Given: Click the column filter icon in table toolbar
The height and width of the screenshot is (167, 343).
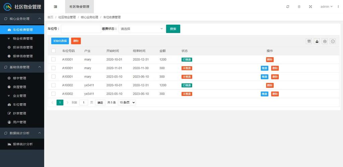Looking at the screenshot, I should [x=309, y=41].
